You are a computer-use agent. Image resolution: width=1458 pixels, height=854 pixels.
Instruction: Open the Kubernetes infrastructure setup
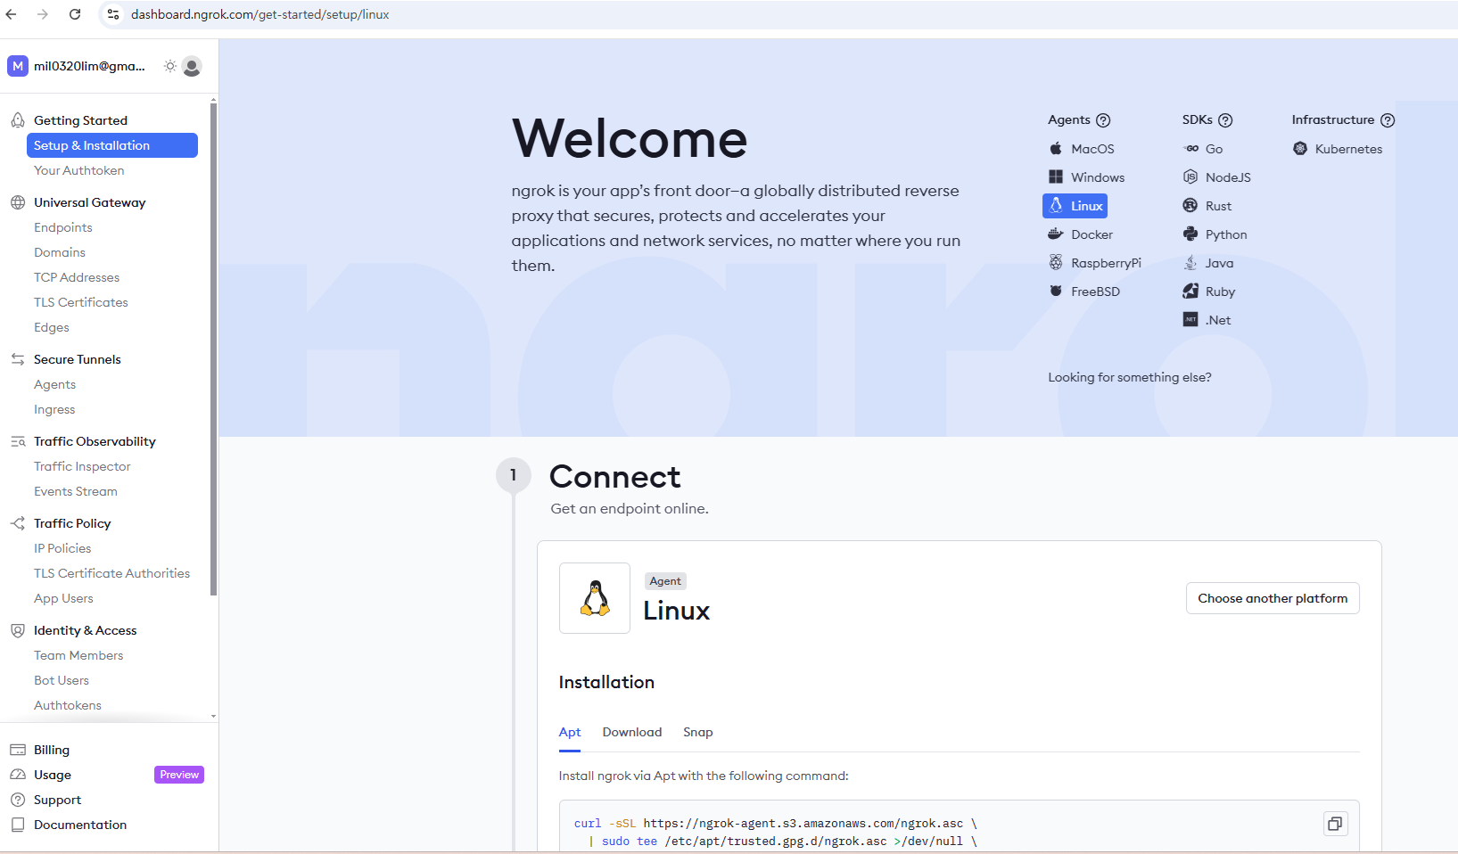coord(1338,149)
